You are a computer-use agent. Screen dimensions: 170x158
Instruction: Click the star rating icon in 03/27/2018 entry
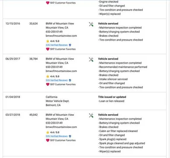pyautogui.click(x=48, y=133)
